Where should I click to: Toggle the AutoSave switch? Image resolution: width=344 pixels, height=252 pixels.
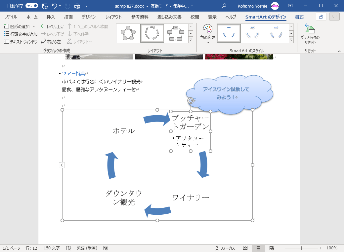point(32,6)
